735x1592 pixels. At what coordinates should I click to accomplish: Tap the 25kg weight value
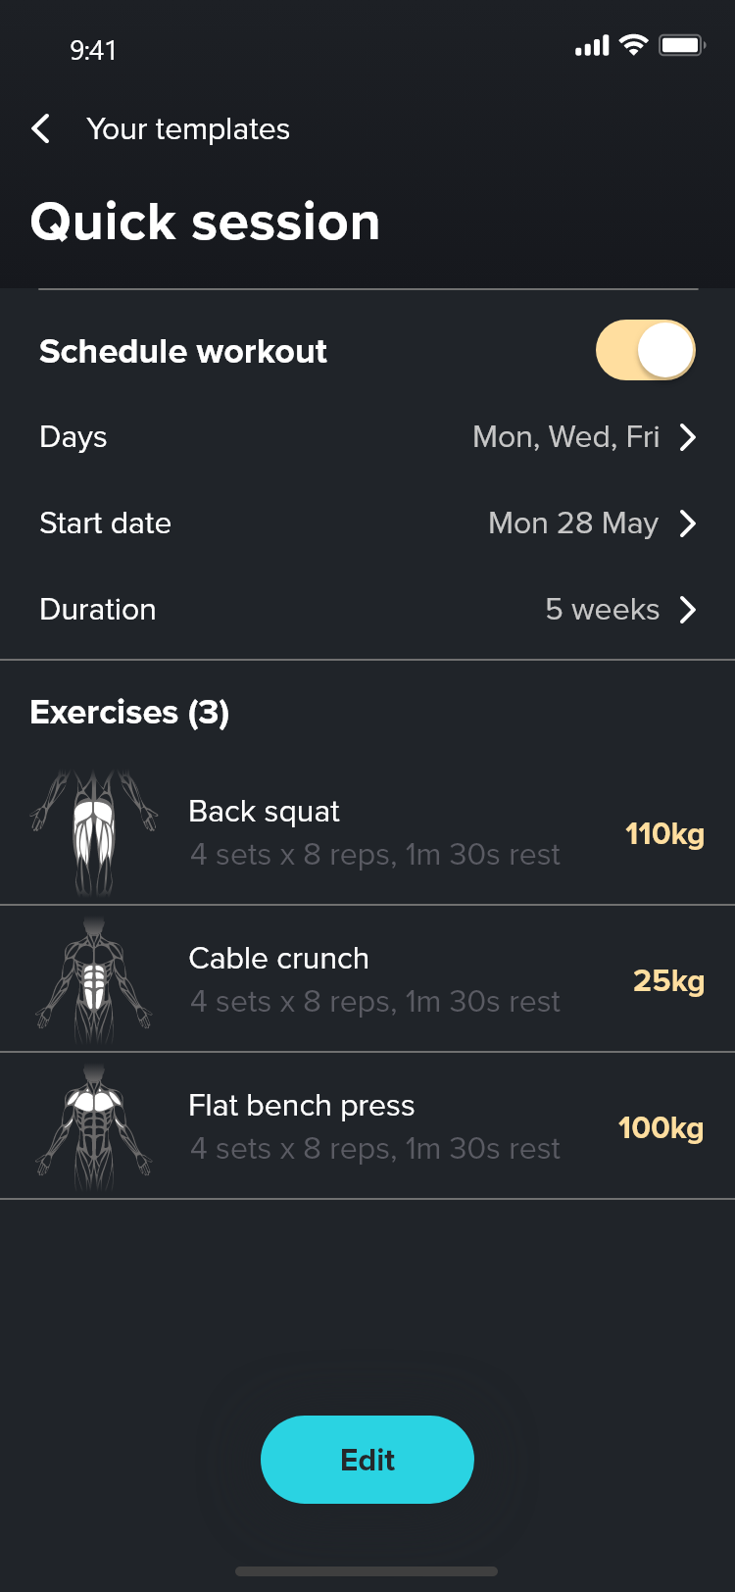pos(668,981)
